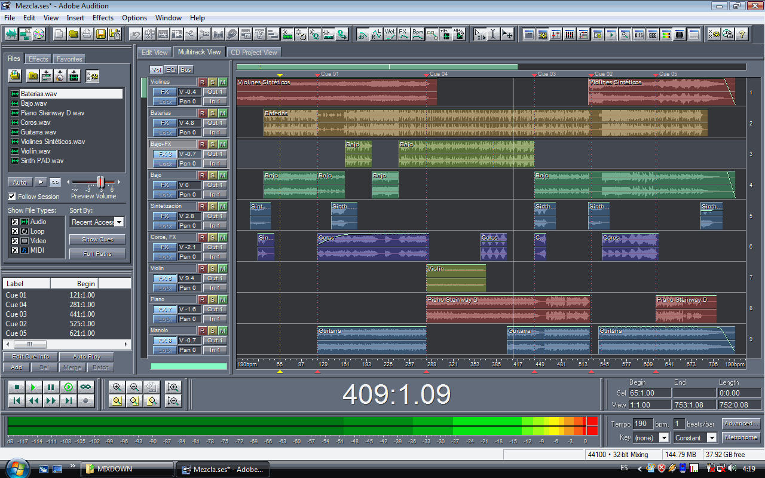Save session with floppy disk icon
765x478 pixels.
pos(100,34)
